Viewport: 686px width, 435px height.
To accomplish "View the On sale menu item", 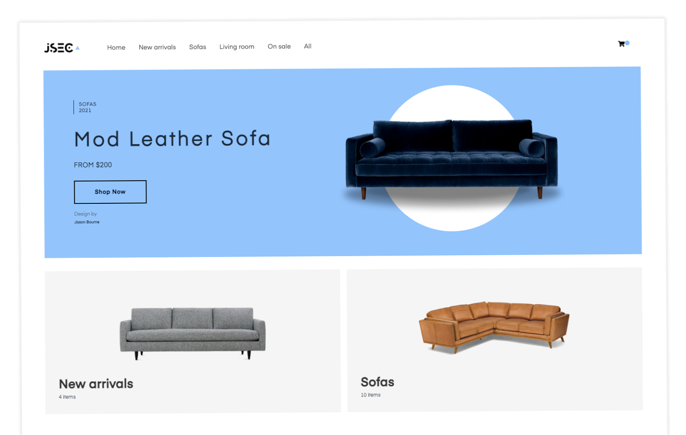I will [x=279, y=46].
